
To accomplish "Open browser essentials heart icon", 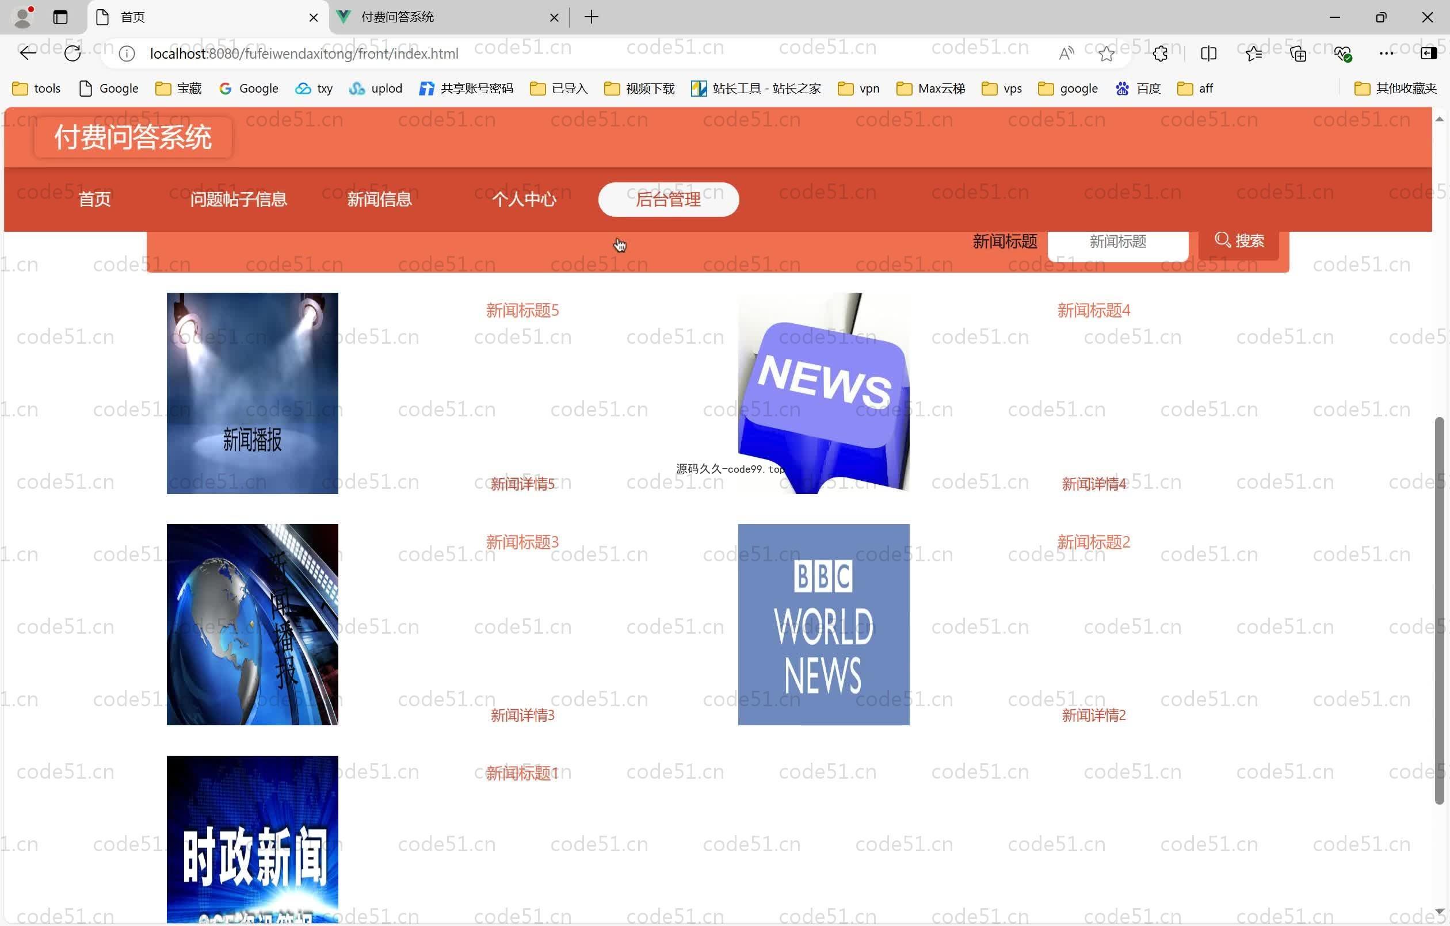I will (1343, 53).
